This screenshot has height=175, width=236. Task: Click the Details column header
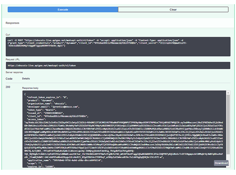point(26,79)
